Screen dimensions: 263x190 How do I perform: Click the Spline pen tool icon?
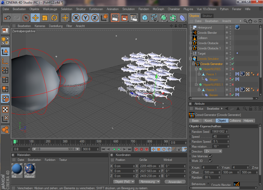(154, 18)
